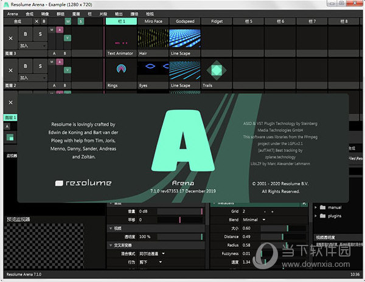Increase Grid value with plus
This screenshot has width=365, height=282.
click(x=273, y=211)
